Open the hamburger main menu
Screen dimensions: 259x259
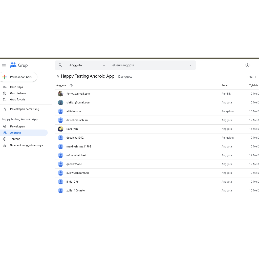(x=4, y=65)
